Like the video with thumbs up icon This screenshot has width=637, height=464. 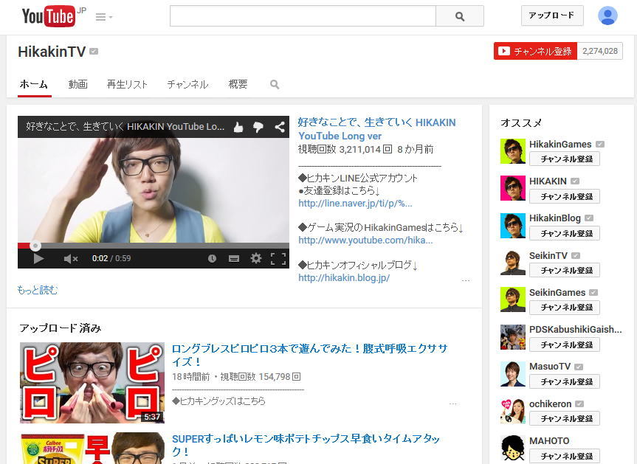coord(238,127)
